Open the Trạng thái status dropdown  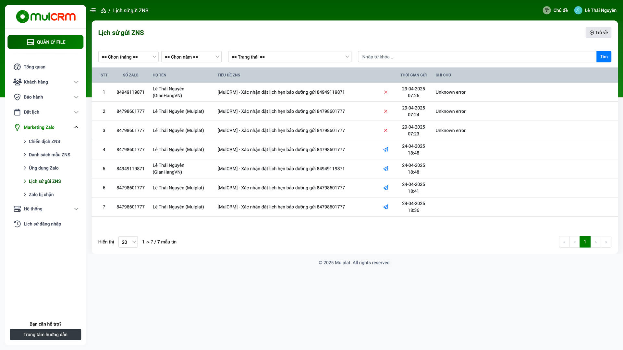[289, 57]
